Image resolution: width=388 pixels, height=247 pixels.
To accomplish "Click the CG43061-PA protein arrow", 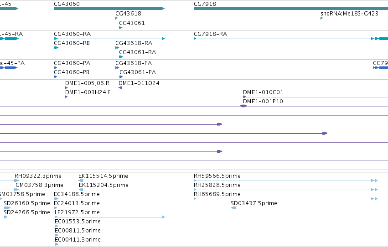I will (x=121, y=77).
